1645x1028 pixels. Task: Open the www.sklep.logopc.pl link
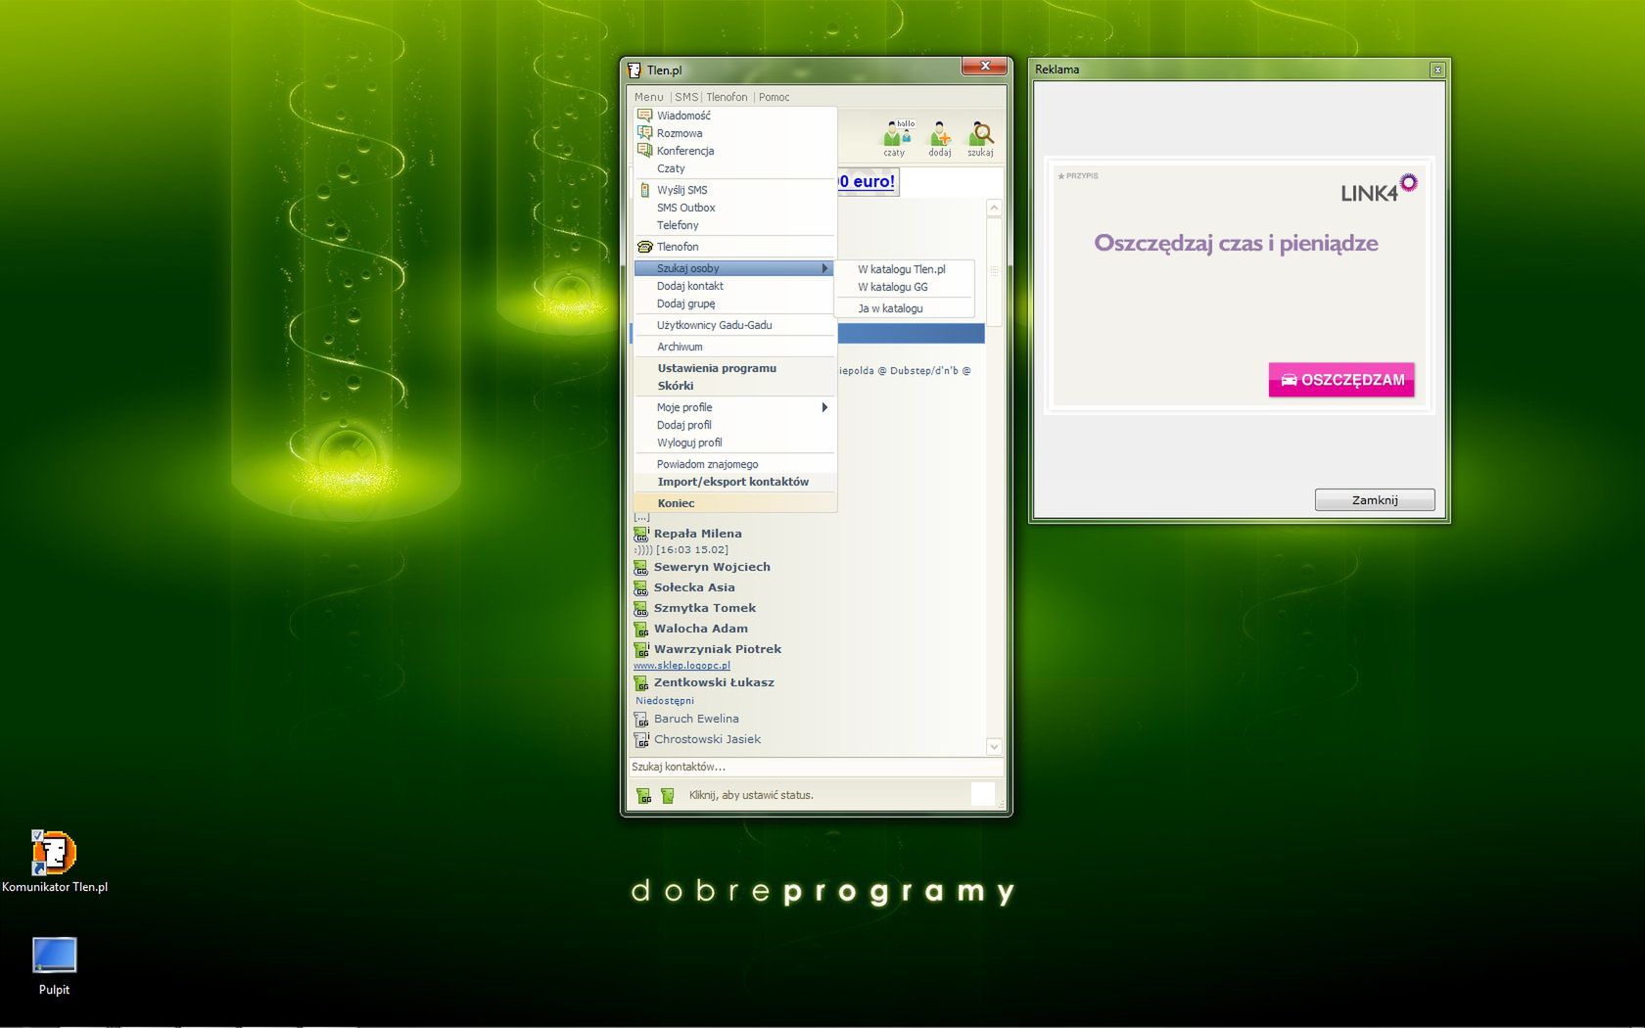pyautogui.click(x=681, y=666)
